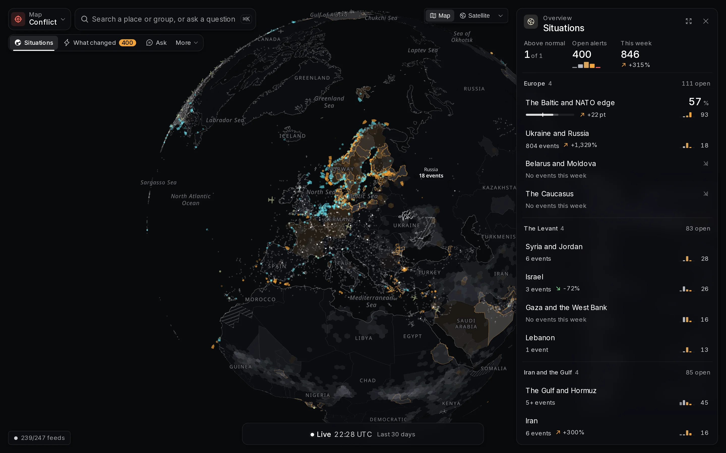Open Ukraine and Russia situation
The width and height of the screenshot is (726, 453).
[x=617, y=139]
